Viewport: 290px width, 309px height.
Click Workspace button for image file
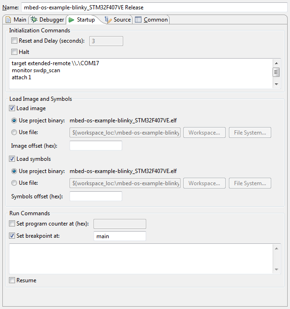click(x=204, y=133)
